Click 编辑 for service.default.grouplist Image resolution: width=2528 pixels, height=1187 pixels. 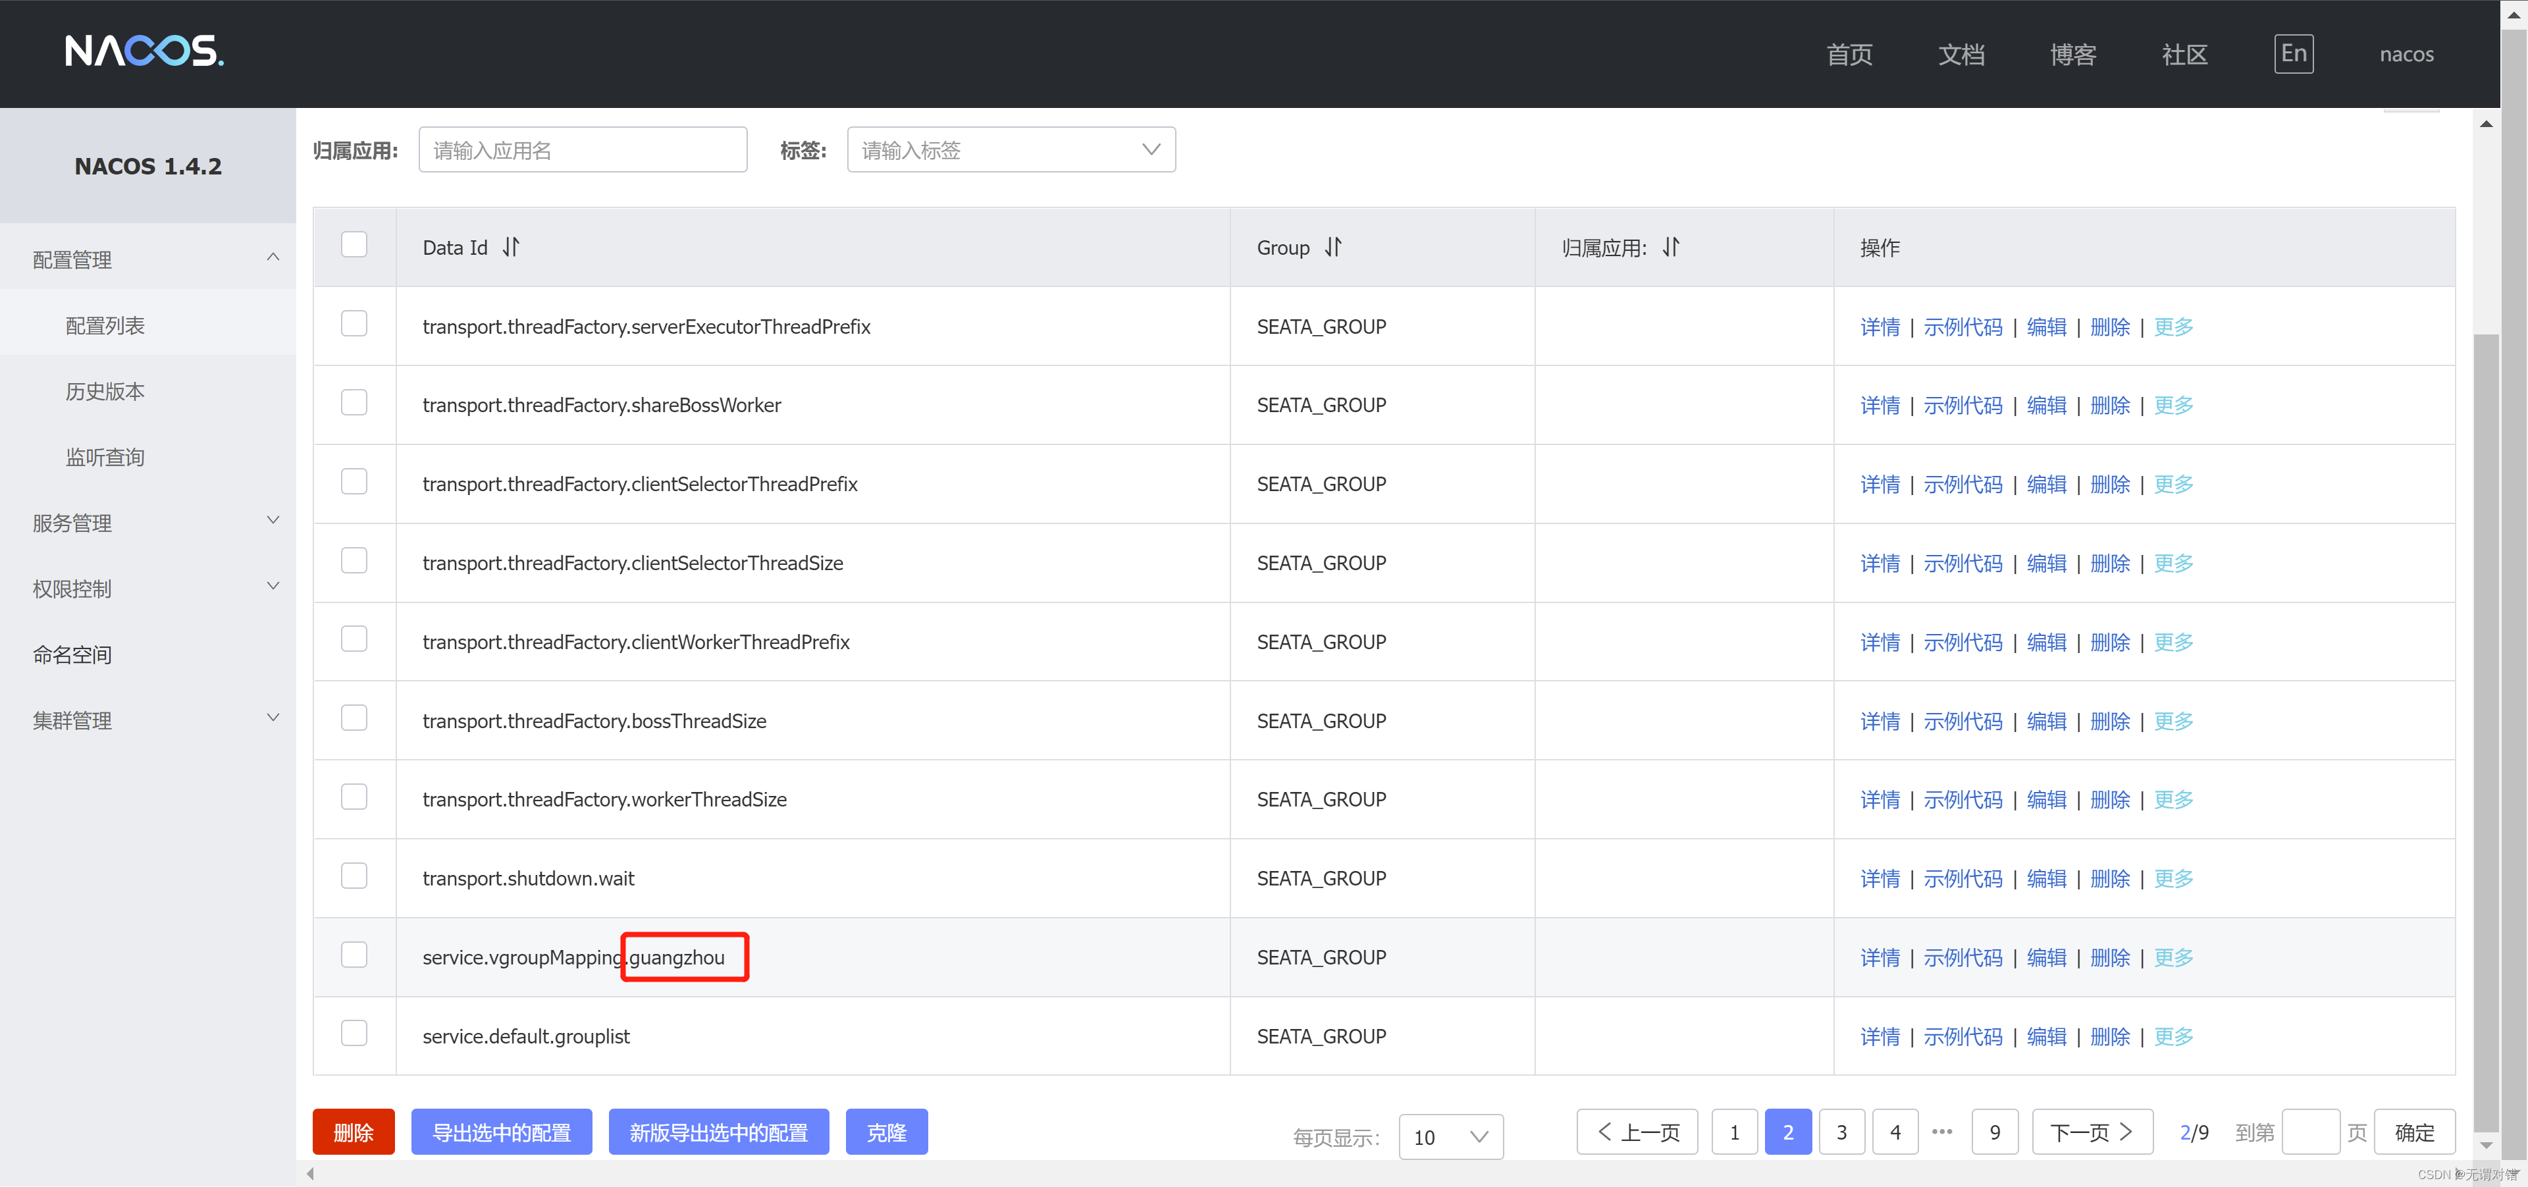click(2046, 1036)
